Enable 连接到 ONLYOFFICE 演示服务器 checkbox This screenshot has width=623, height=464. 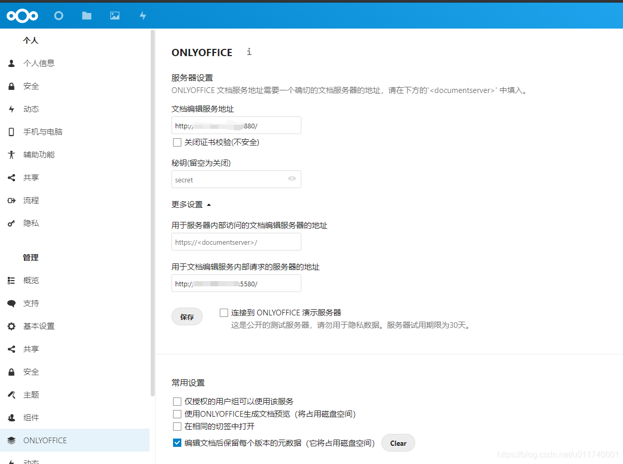pos(224,313)
